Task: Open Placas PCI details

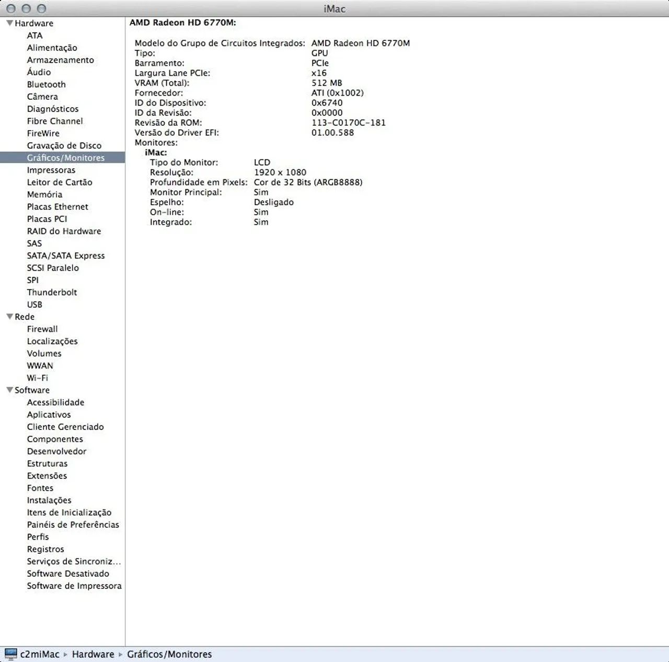Action: 47,219
